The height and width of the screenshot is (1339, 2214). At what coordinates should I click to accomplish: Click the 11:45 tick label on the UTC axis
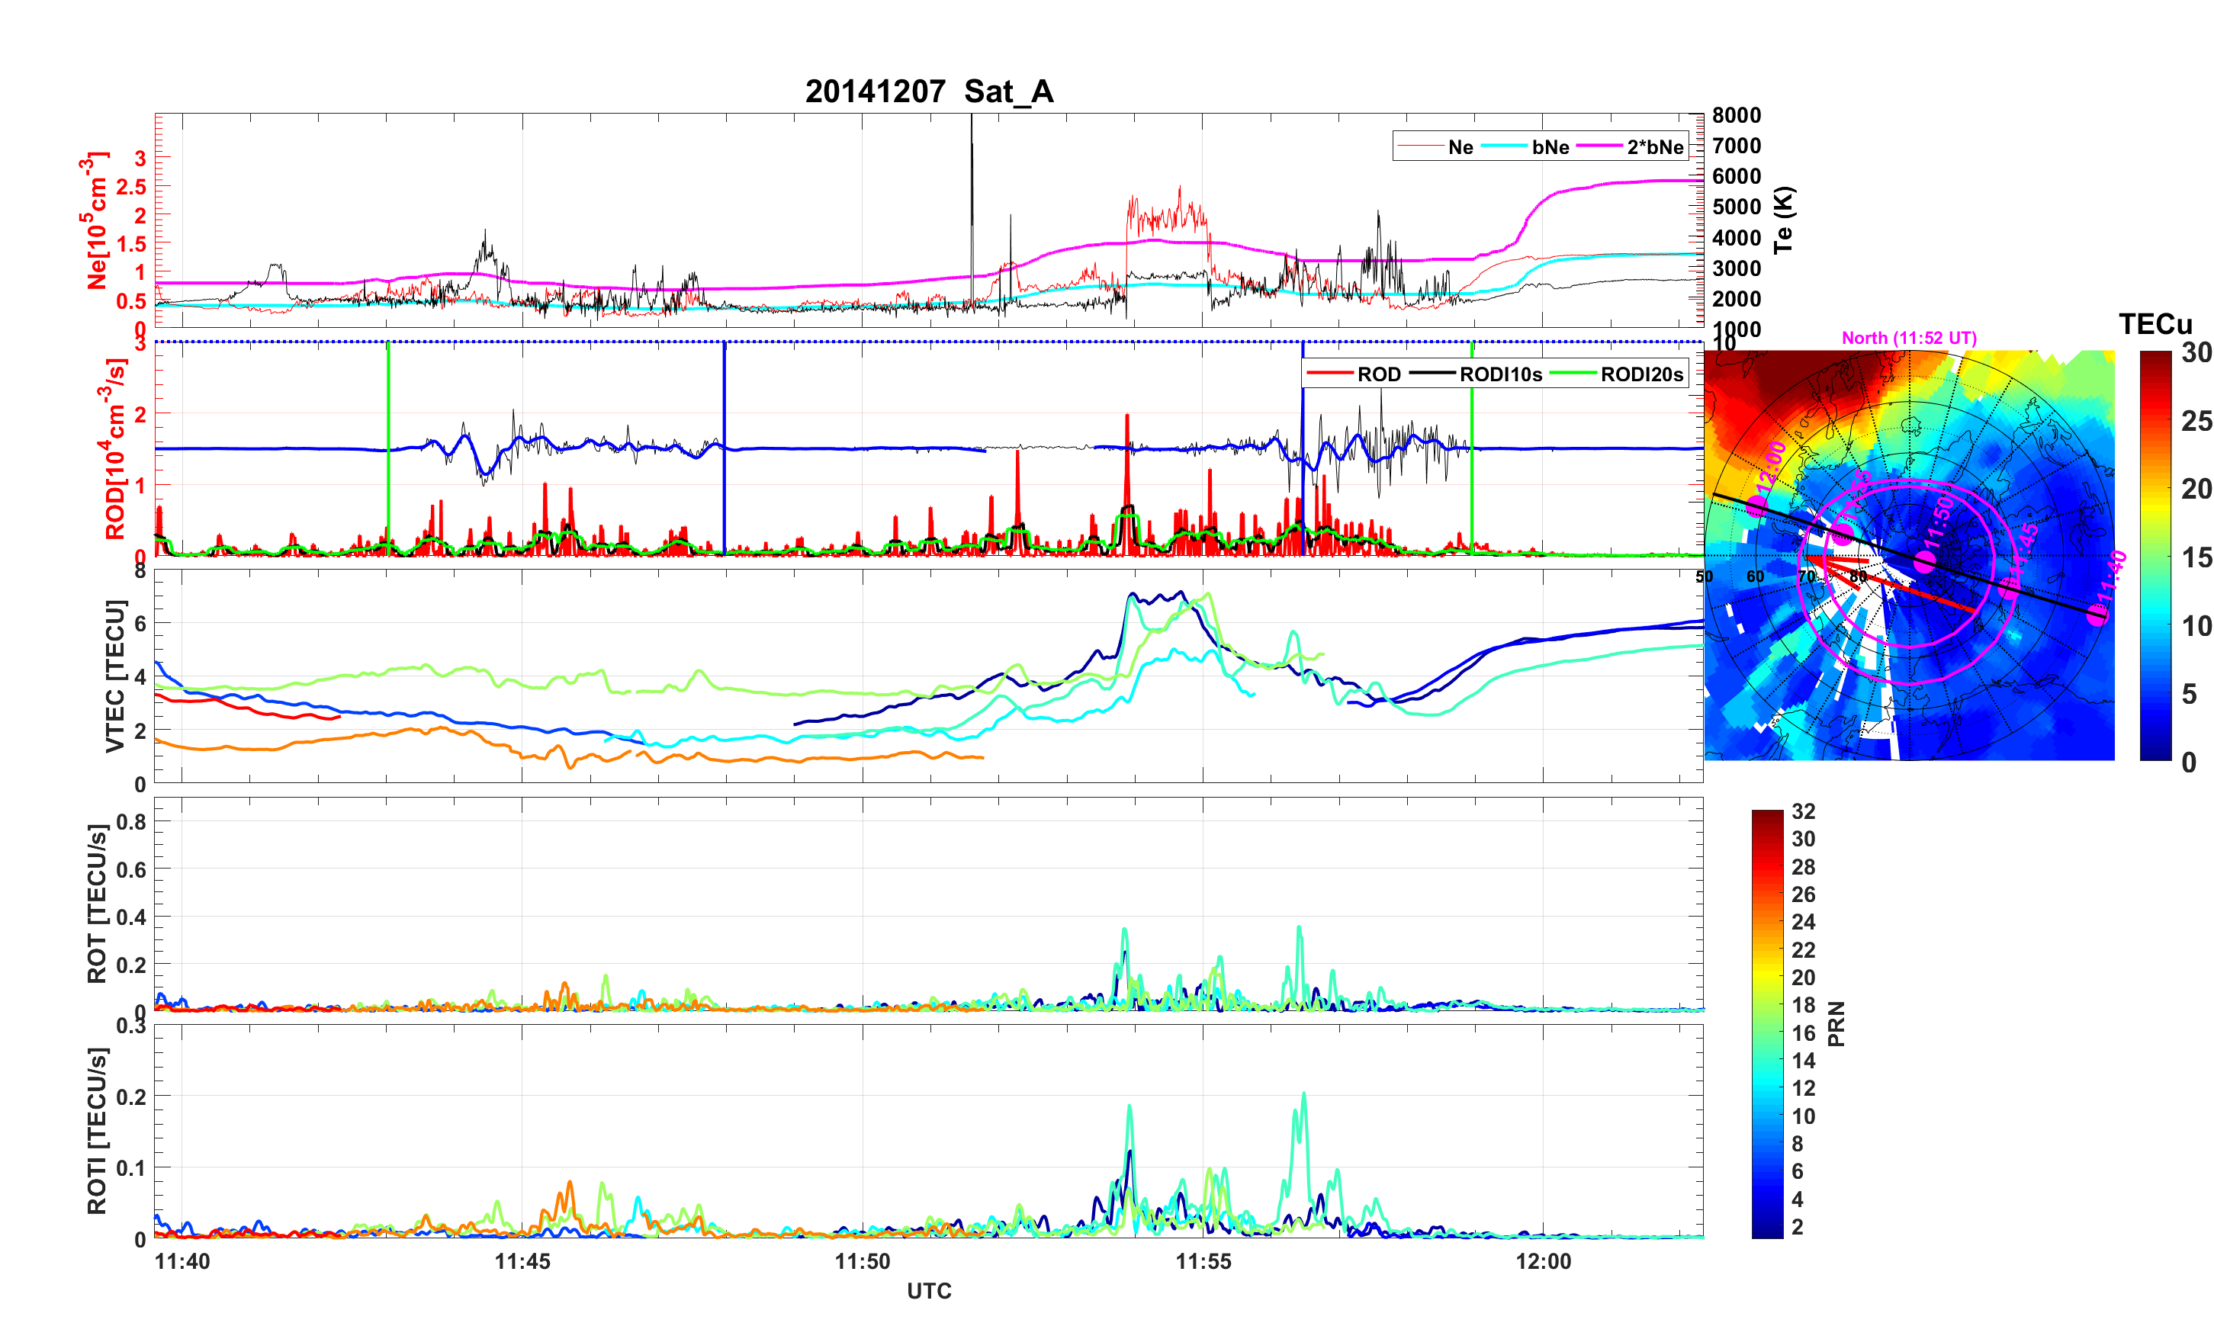[522, 1260]
